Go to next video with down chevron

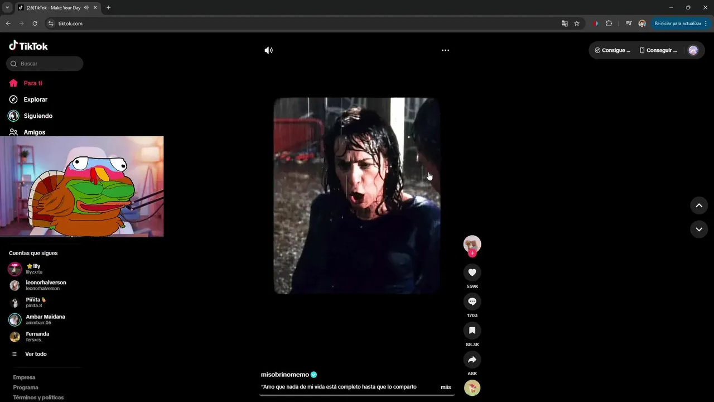(x=699, y=229)
